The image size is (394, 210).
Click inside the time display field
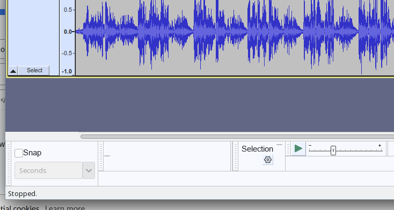(x=167, y=156)
